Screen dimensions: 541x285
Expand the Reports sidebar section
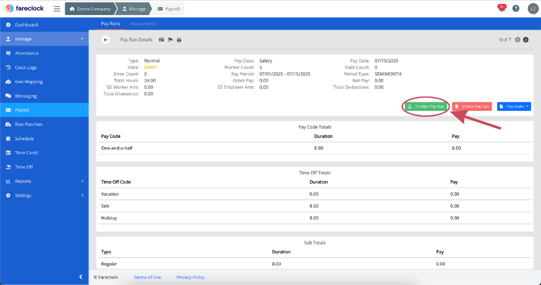coord(44,181)
